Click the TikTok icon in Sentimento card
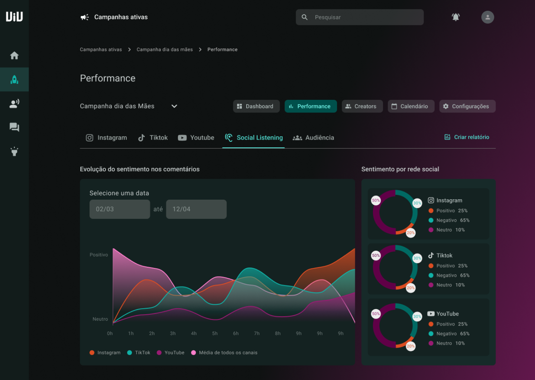The image size is (535, 380). pos(431,255)
